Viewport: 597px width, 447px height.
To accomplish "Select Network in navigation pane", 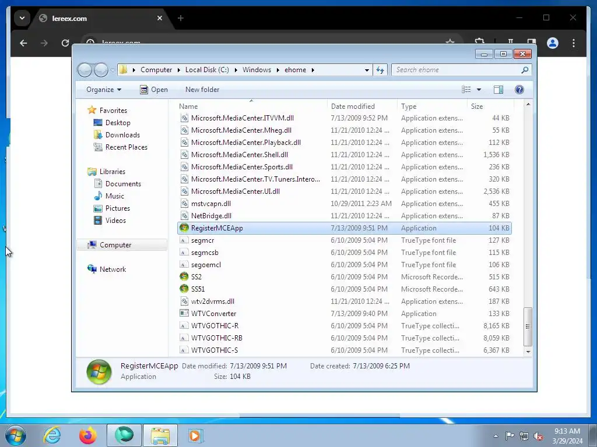I will tap(113, 269).
